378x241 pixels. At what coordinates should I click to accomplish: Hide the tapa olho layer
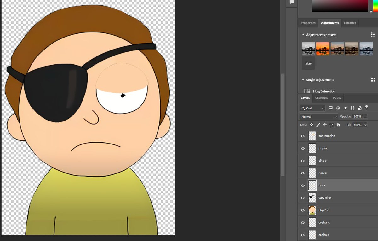coord(303,198)
